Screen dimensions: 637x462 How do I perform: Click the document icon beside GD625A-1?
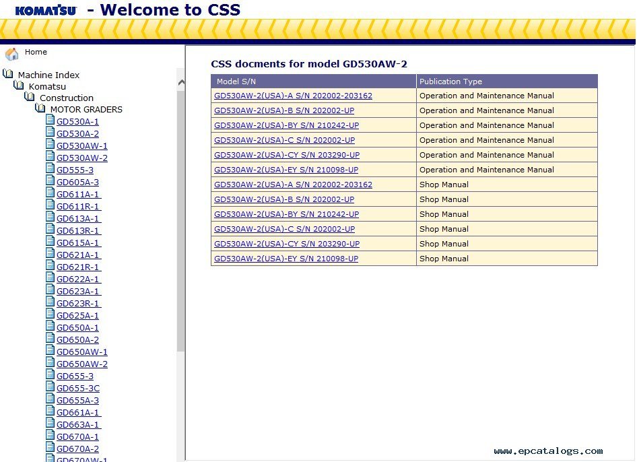[50, 314]
